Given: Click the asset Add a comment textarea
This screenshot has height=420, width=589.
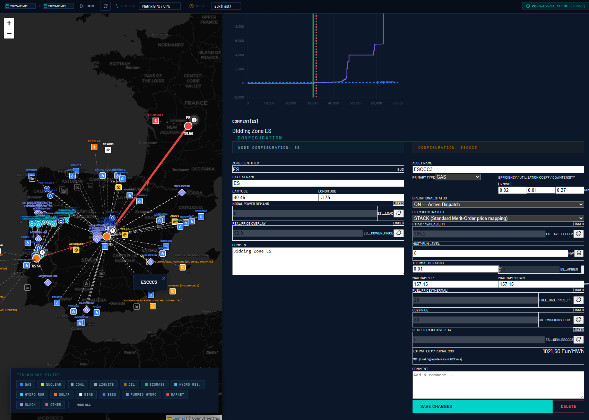Looking at the screenshot, I should tap(498, 385).
